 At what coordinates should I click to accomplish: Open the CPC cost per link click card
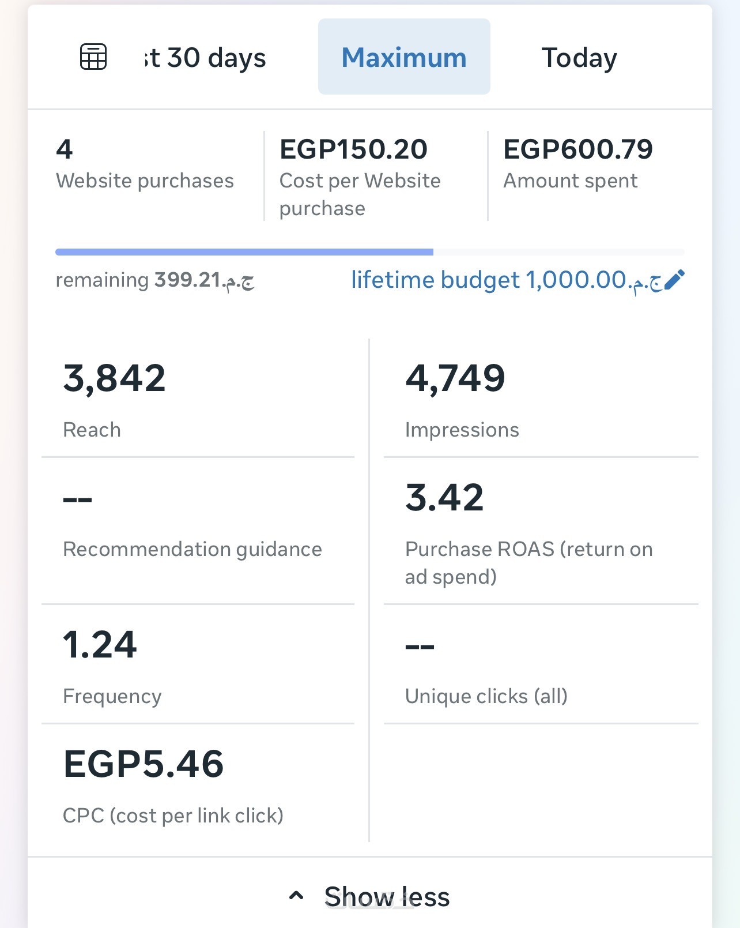[198, 784]
